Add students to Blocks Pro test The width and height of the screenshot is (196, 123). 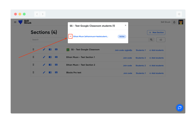(156, 73)
